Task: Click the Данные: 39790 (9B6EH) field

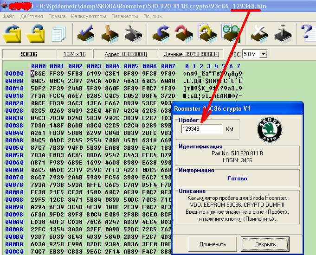Action: 191,54
